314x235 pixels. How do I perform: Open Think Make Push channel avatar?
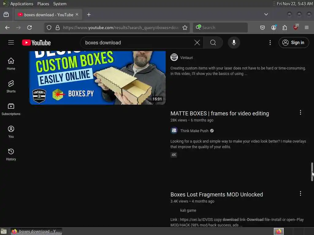tap(174, 131)
